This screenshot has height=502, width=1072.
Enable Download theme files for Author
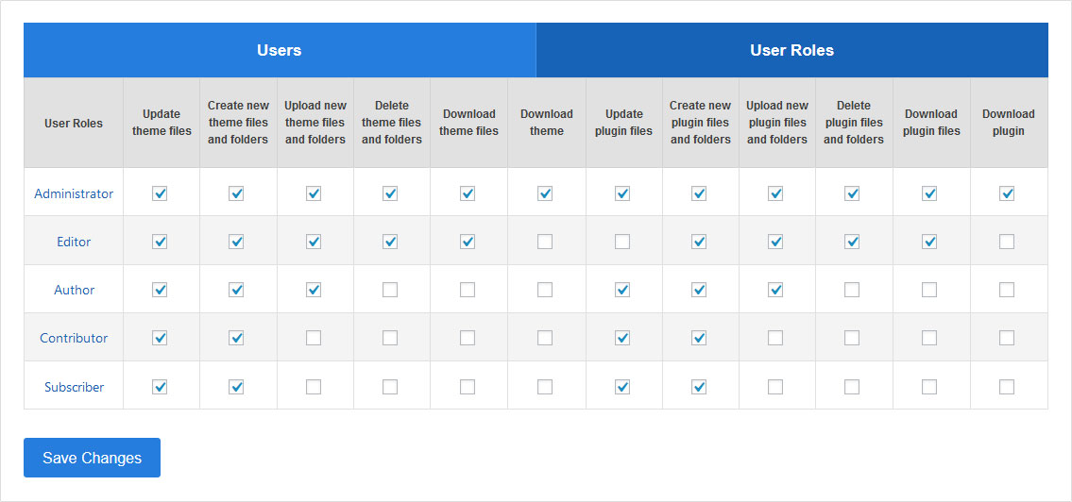[468, 290]
